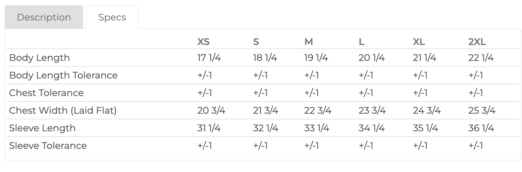Click the S sleeve length value 32 1/4
Screen dimensions: 522x172
pos(266,128)
